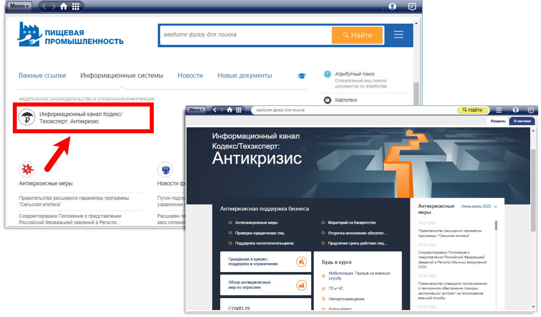
Task: Open the pension provision decree news item
Action: [x=453, y=291]
